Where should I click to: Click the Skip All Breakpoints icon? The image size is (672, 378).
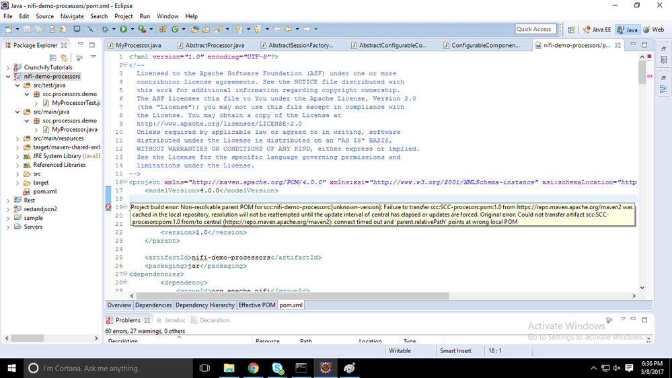[90, 29]
